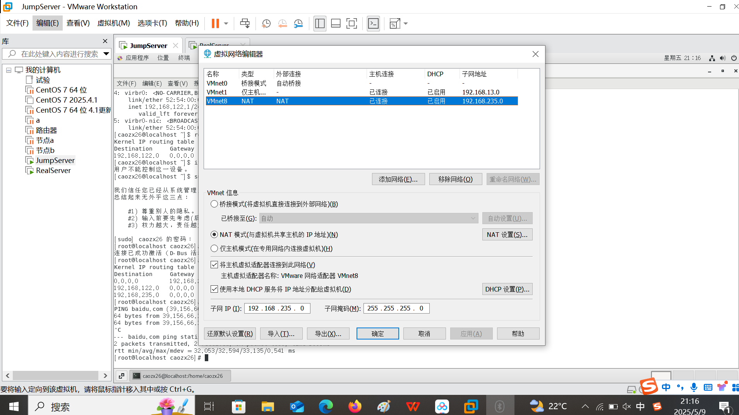
Task: Close the 虚拟网络编辑器 dialog
Action: [535, 54]
